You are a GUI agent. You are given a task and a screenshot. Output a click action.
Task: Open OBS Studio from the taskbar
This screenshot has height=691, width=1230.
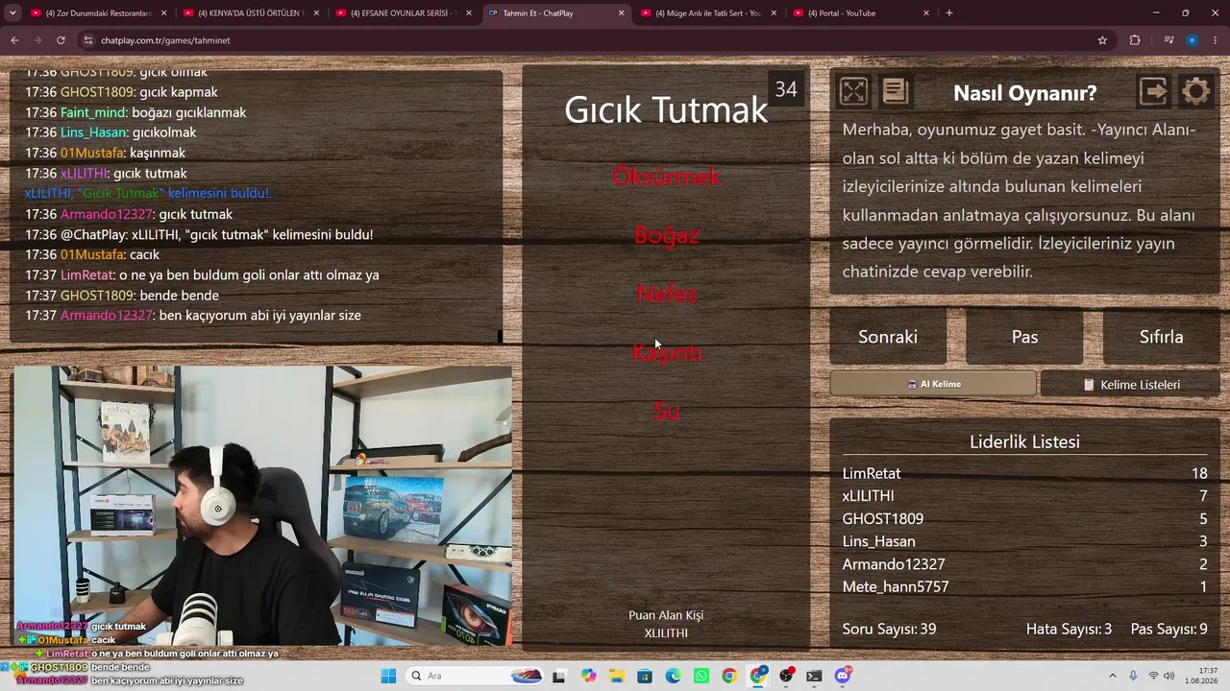coord(787,676)
